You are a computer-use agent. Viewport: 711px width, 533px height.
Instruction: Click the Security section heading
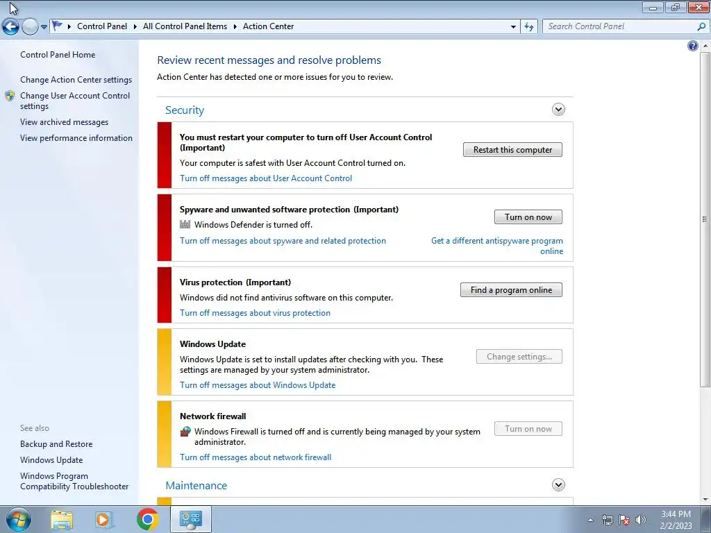pyautogui.click(x=185, y=110)
